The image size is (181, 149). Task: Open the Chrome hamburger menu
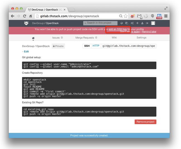tap(166, 16)
